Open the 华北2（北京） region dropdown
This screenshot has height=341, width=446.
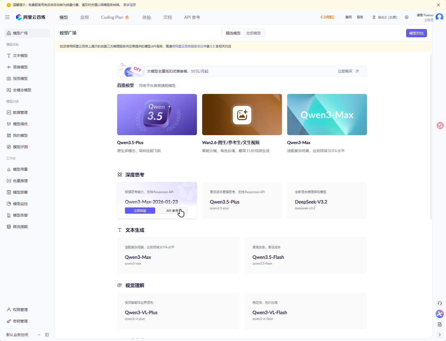click(385, 17)
